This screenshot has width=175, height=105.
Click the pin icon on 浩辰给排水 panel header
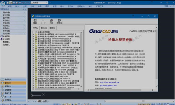pyautogui.click(x=23, y=9)
